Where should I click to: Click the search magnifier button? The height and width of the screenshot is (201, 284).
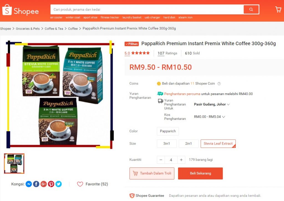coord(251,9)
